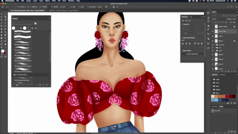
Task: Select the Eraser tool
Action: click(1, 32)
